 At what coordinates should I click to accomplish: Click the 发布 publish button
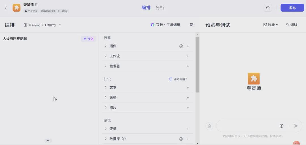pos(292,8)
